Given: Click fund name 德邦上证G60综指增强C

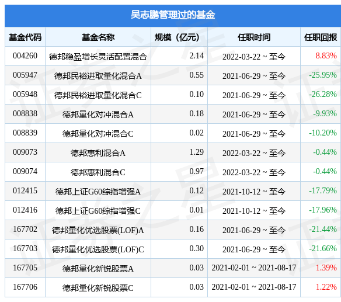Looking at the screenshot, I should tap(98, 211).
